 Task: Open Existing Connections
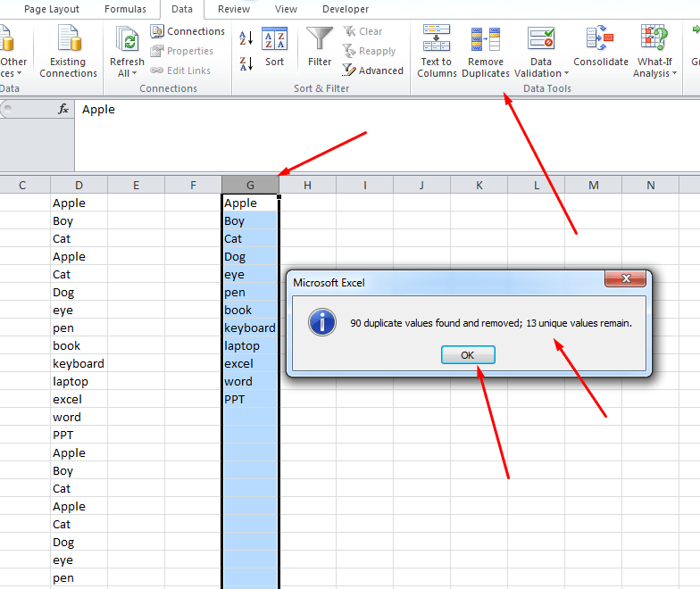(x=68, y=52)
